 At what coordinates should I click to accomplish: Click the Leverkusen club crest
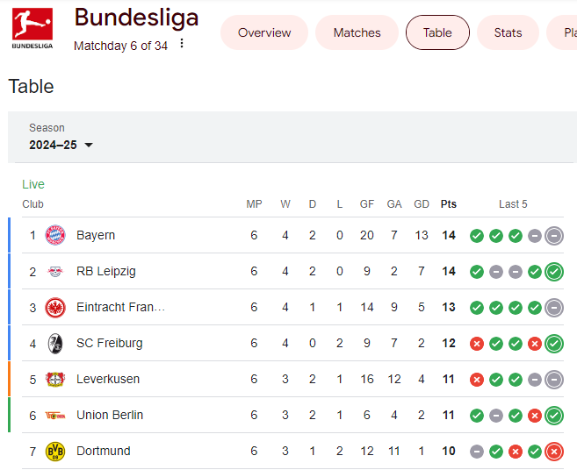point(55,379)
